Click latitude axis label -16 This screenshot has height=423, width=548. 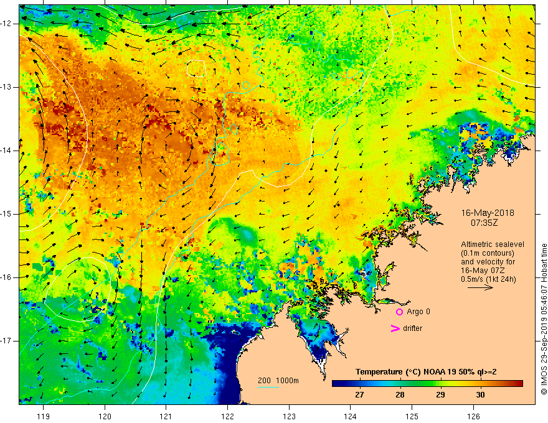[7, 277]
